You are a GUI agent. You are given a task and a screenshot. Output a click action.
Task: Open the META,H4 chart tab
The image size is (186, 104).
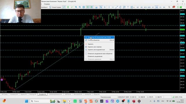click(68, 94)
